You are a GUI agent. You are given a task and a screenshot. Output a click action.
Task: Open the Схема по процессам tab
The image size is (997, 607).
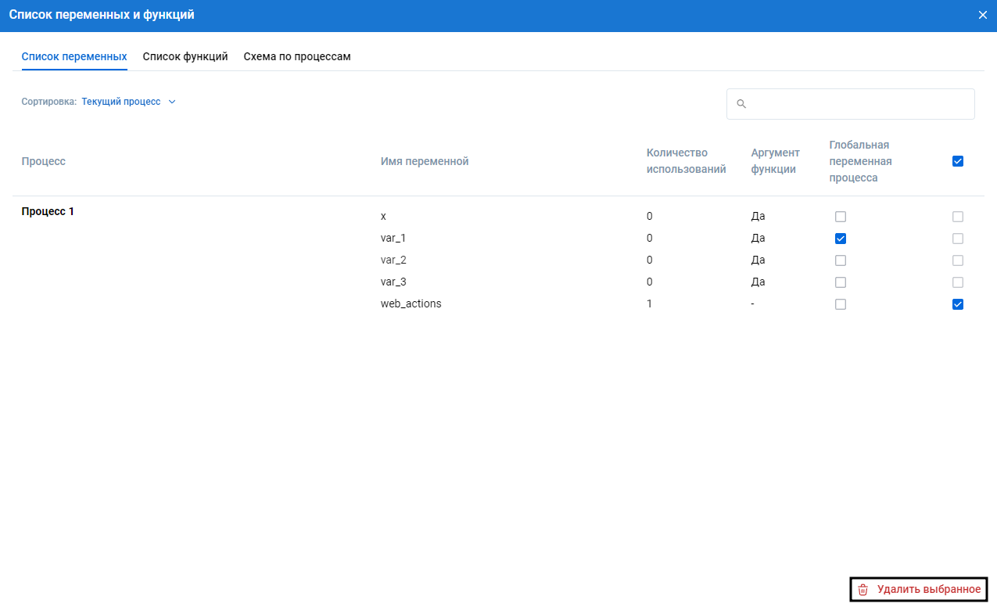pos(296,57)
